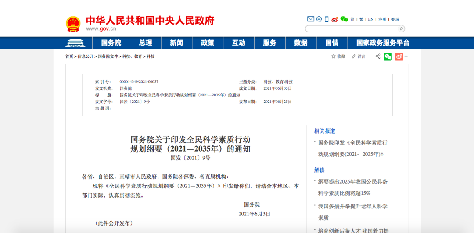Click the share icon beside 留言
The width and height of the screenshot is (474, 233).
(377, 56)
